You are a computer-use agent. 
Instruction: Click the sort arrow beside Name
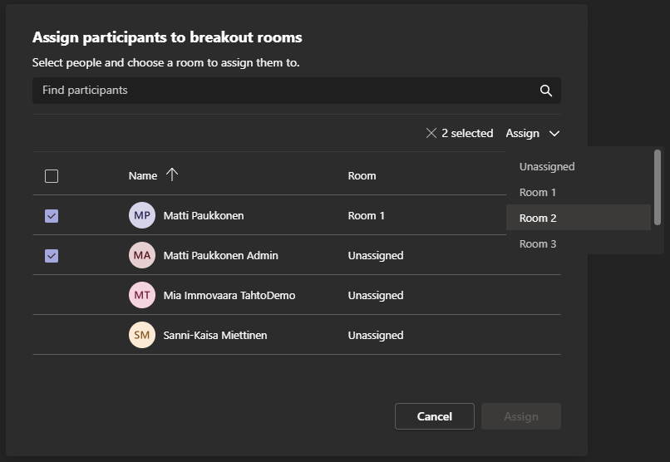pyautogui.click(x=172, y=174)
